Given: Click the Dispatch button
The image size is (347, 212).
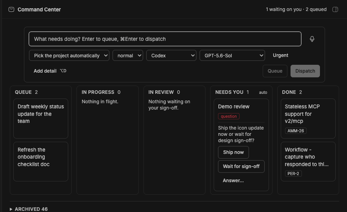Looking at the screenshot, I should [x=305, y=71].
